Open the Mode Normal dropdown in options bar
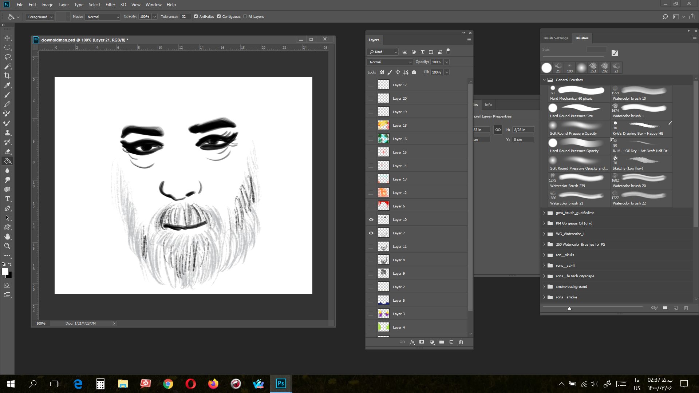This screenshot has width=699, height=393. click(103, 17)
